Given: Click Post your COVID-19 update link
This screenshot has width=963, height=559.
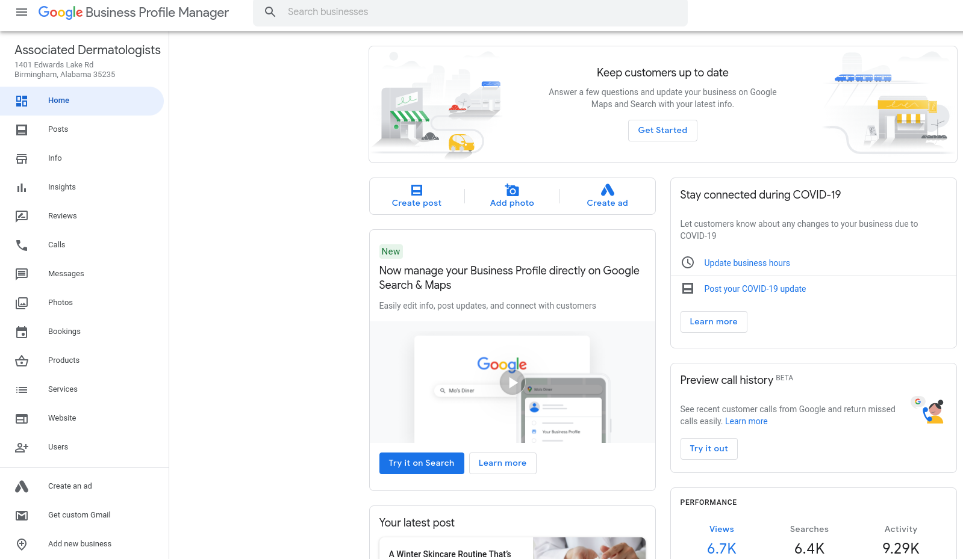Looking at the screenshot, I should 755,289.
